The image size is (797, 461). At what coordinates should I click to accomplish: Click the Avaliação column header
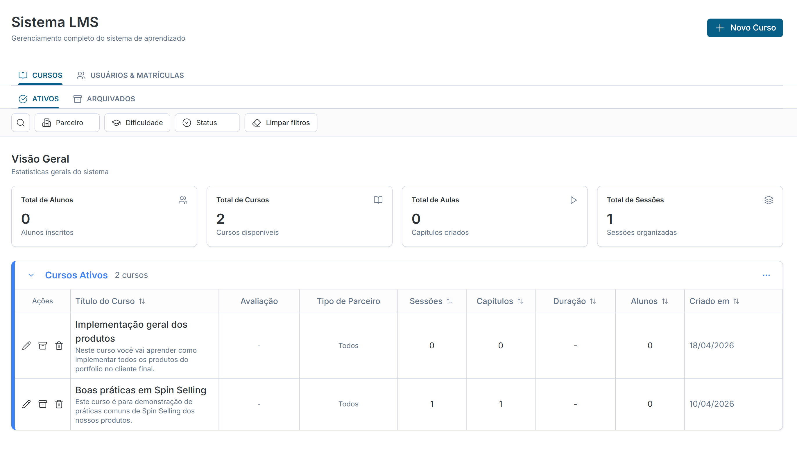[x=259, y=301]
